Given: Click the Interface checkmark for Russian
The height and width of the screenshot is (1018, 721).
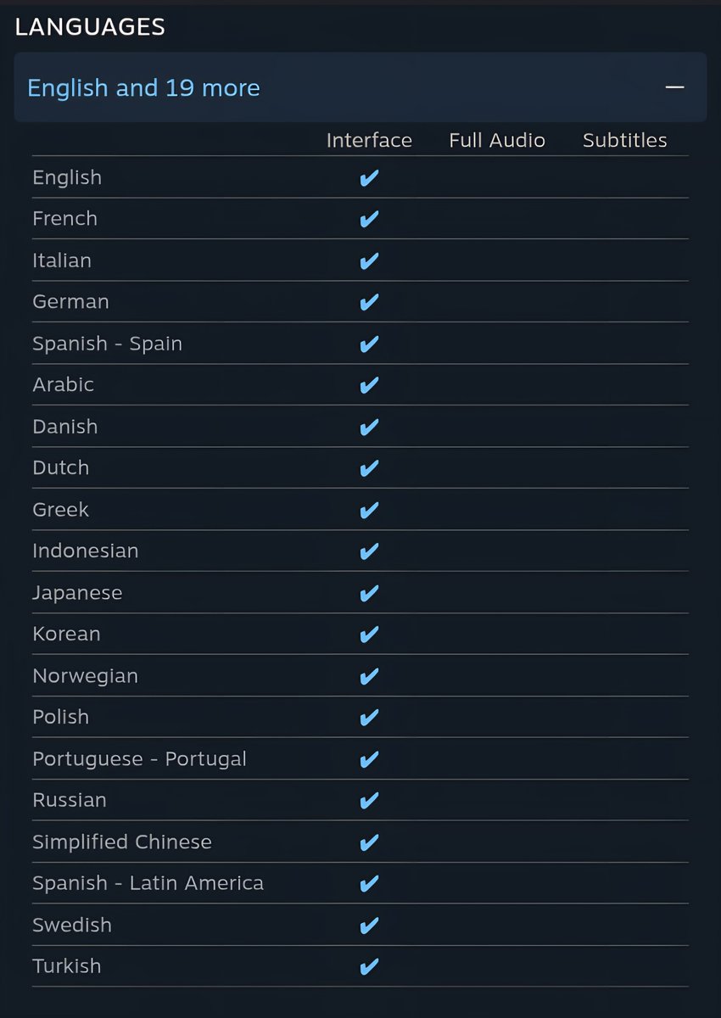Looking at the screenshot, I should click(369, 802).
